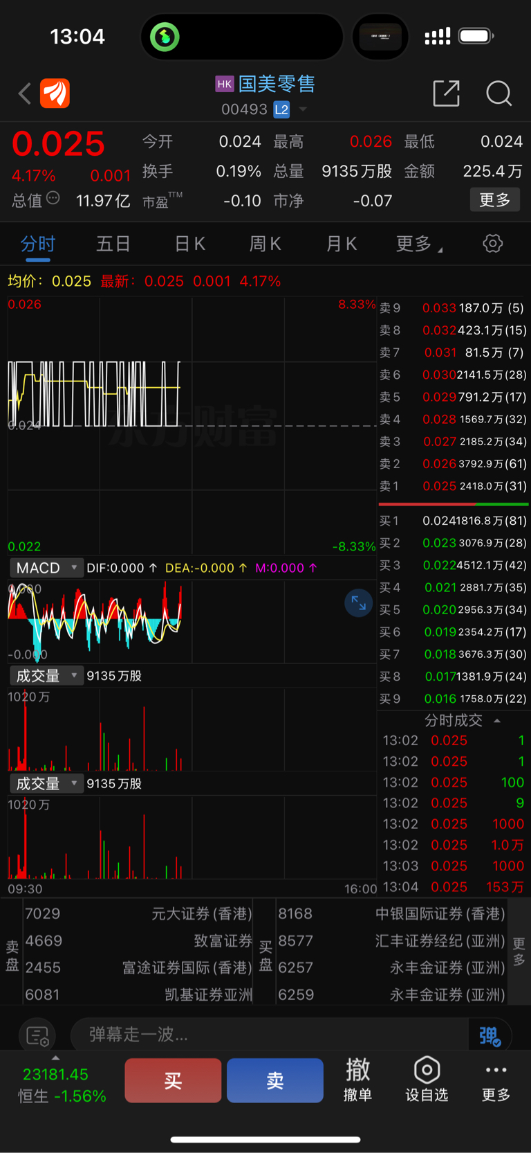The height and width of the screenshot is (1153, 531).
Task: Select the 买1 0.024 order row
Action: click(x=454, y=521)
